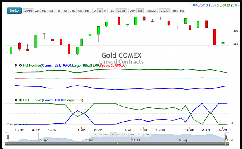
Task: Click the navigator scrollbar thumb grip
Action: coord(117,144)
